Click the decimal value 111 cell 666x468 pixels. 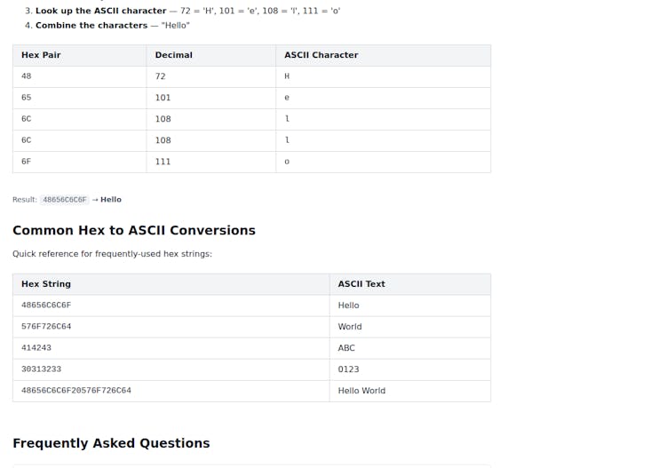pyautogui.click(x=163, y=162)
